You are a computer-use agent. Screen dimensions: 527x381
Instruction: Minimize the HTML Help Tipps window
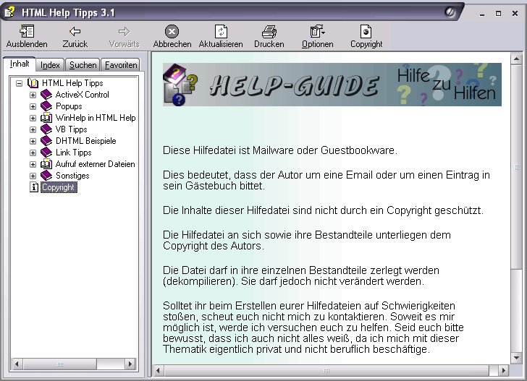tap(482, 14)
